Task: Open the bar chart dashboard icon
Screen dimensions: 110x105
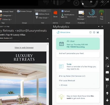Action: coord(98,32)
